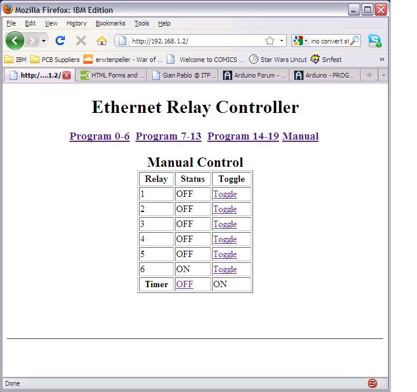This screenshot has width=417, height=392.
Task: Open a new tab with the plus button
Action: 369,75
